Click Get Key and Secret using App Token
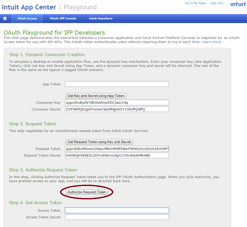Screen dimensions: 247x227 96,96
